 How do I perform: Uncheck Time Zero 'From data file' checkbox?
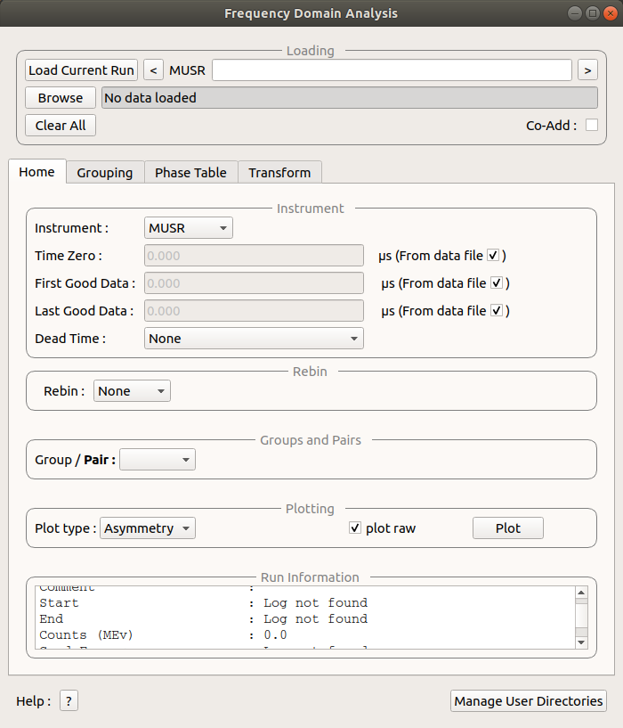pos(493,256)
